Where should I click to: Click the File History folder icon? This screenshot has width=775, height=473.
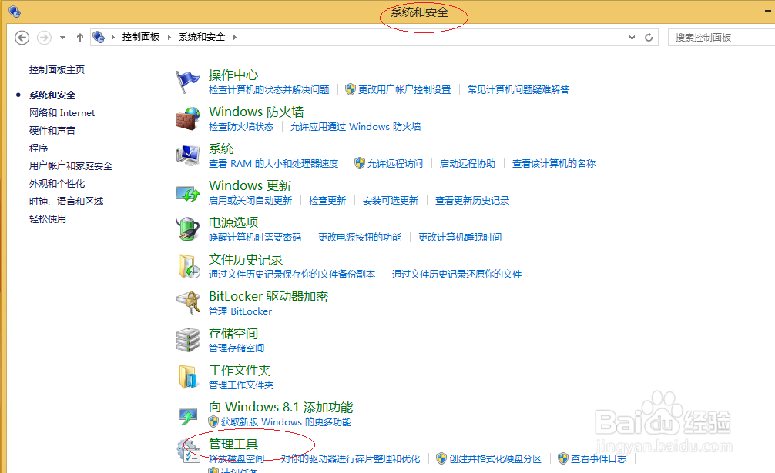coord(188,266)
